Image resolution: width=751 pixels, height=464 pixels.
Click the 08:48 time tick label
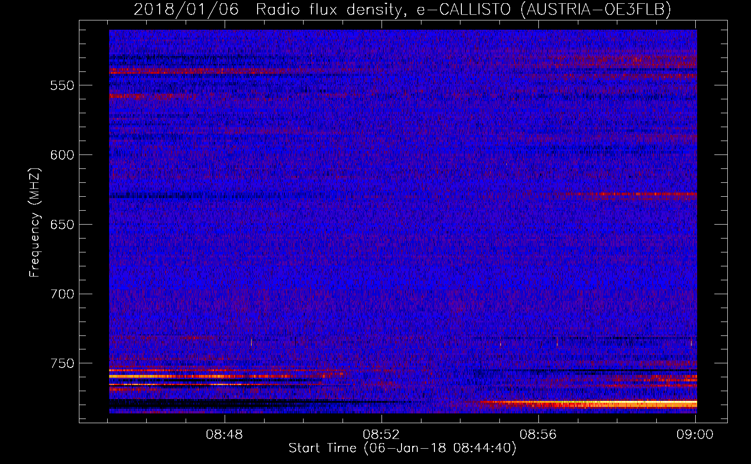pyautogui.click(x=225, y=434)
